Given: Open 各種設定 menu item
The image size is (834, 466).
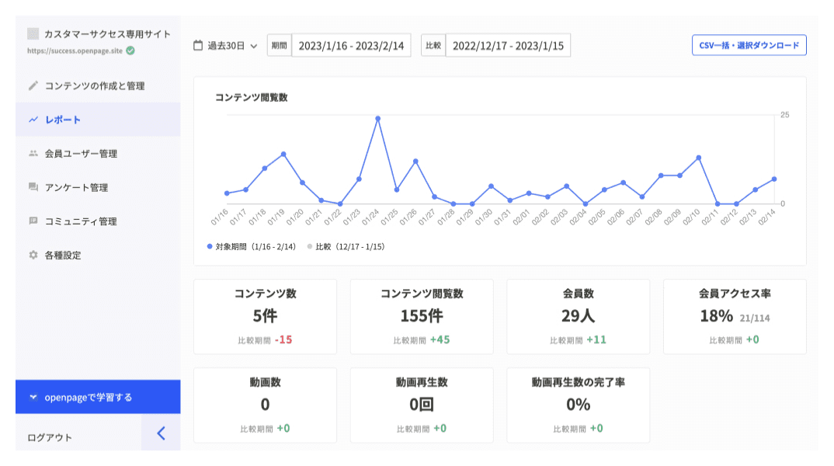Looking at the screenshot, I should 98,255.
